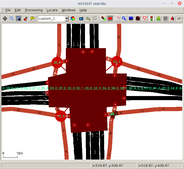
Task: Open the Locate menu
Action: tap(52, 10)
